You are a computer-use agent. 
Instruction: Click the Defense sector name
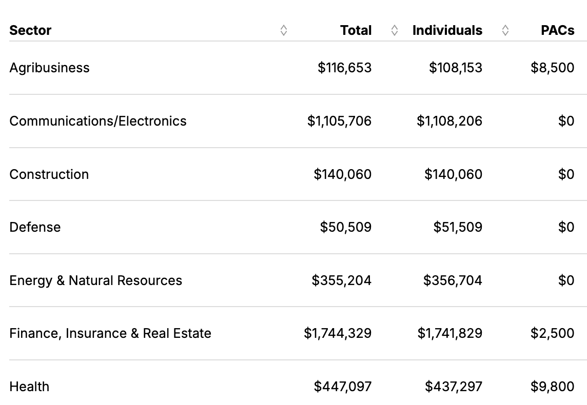point(35,227)
